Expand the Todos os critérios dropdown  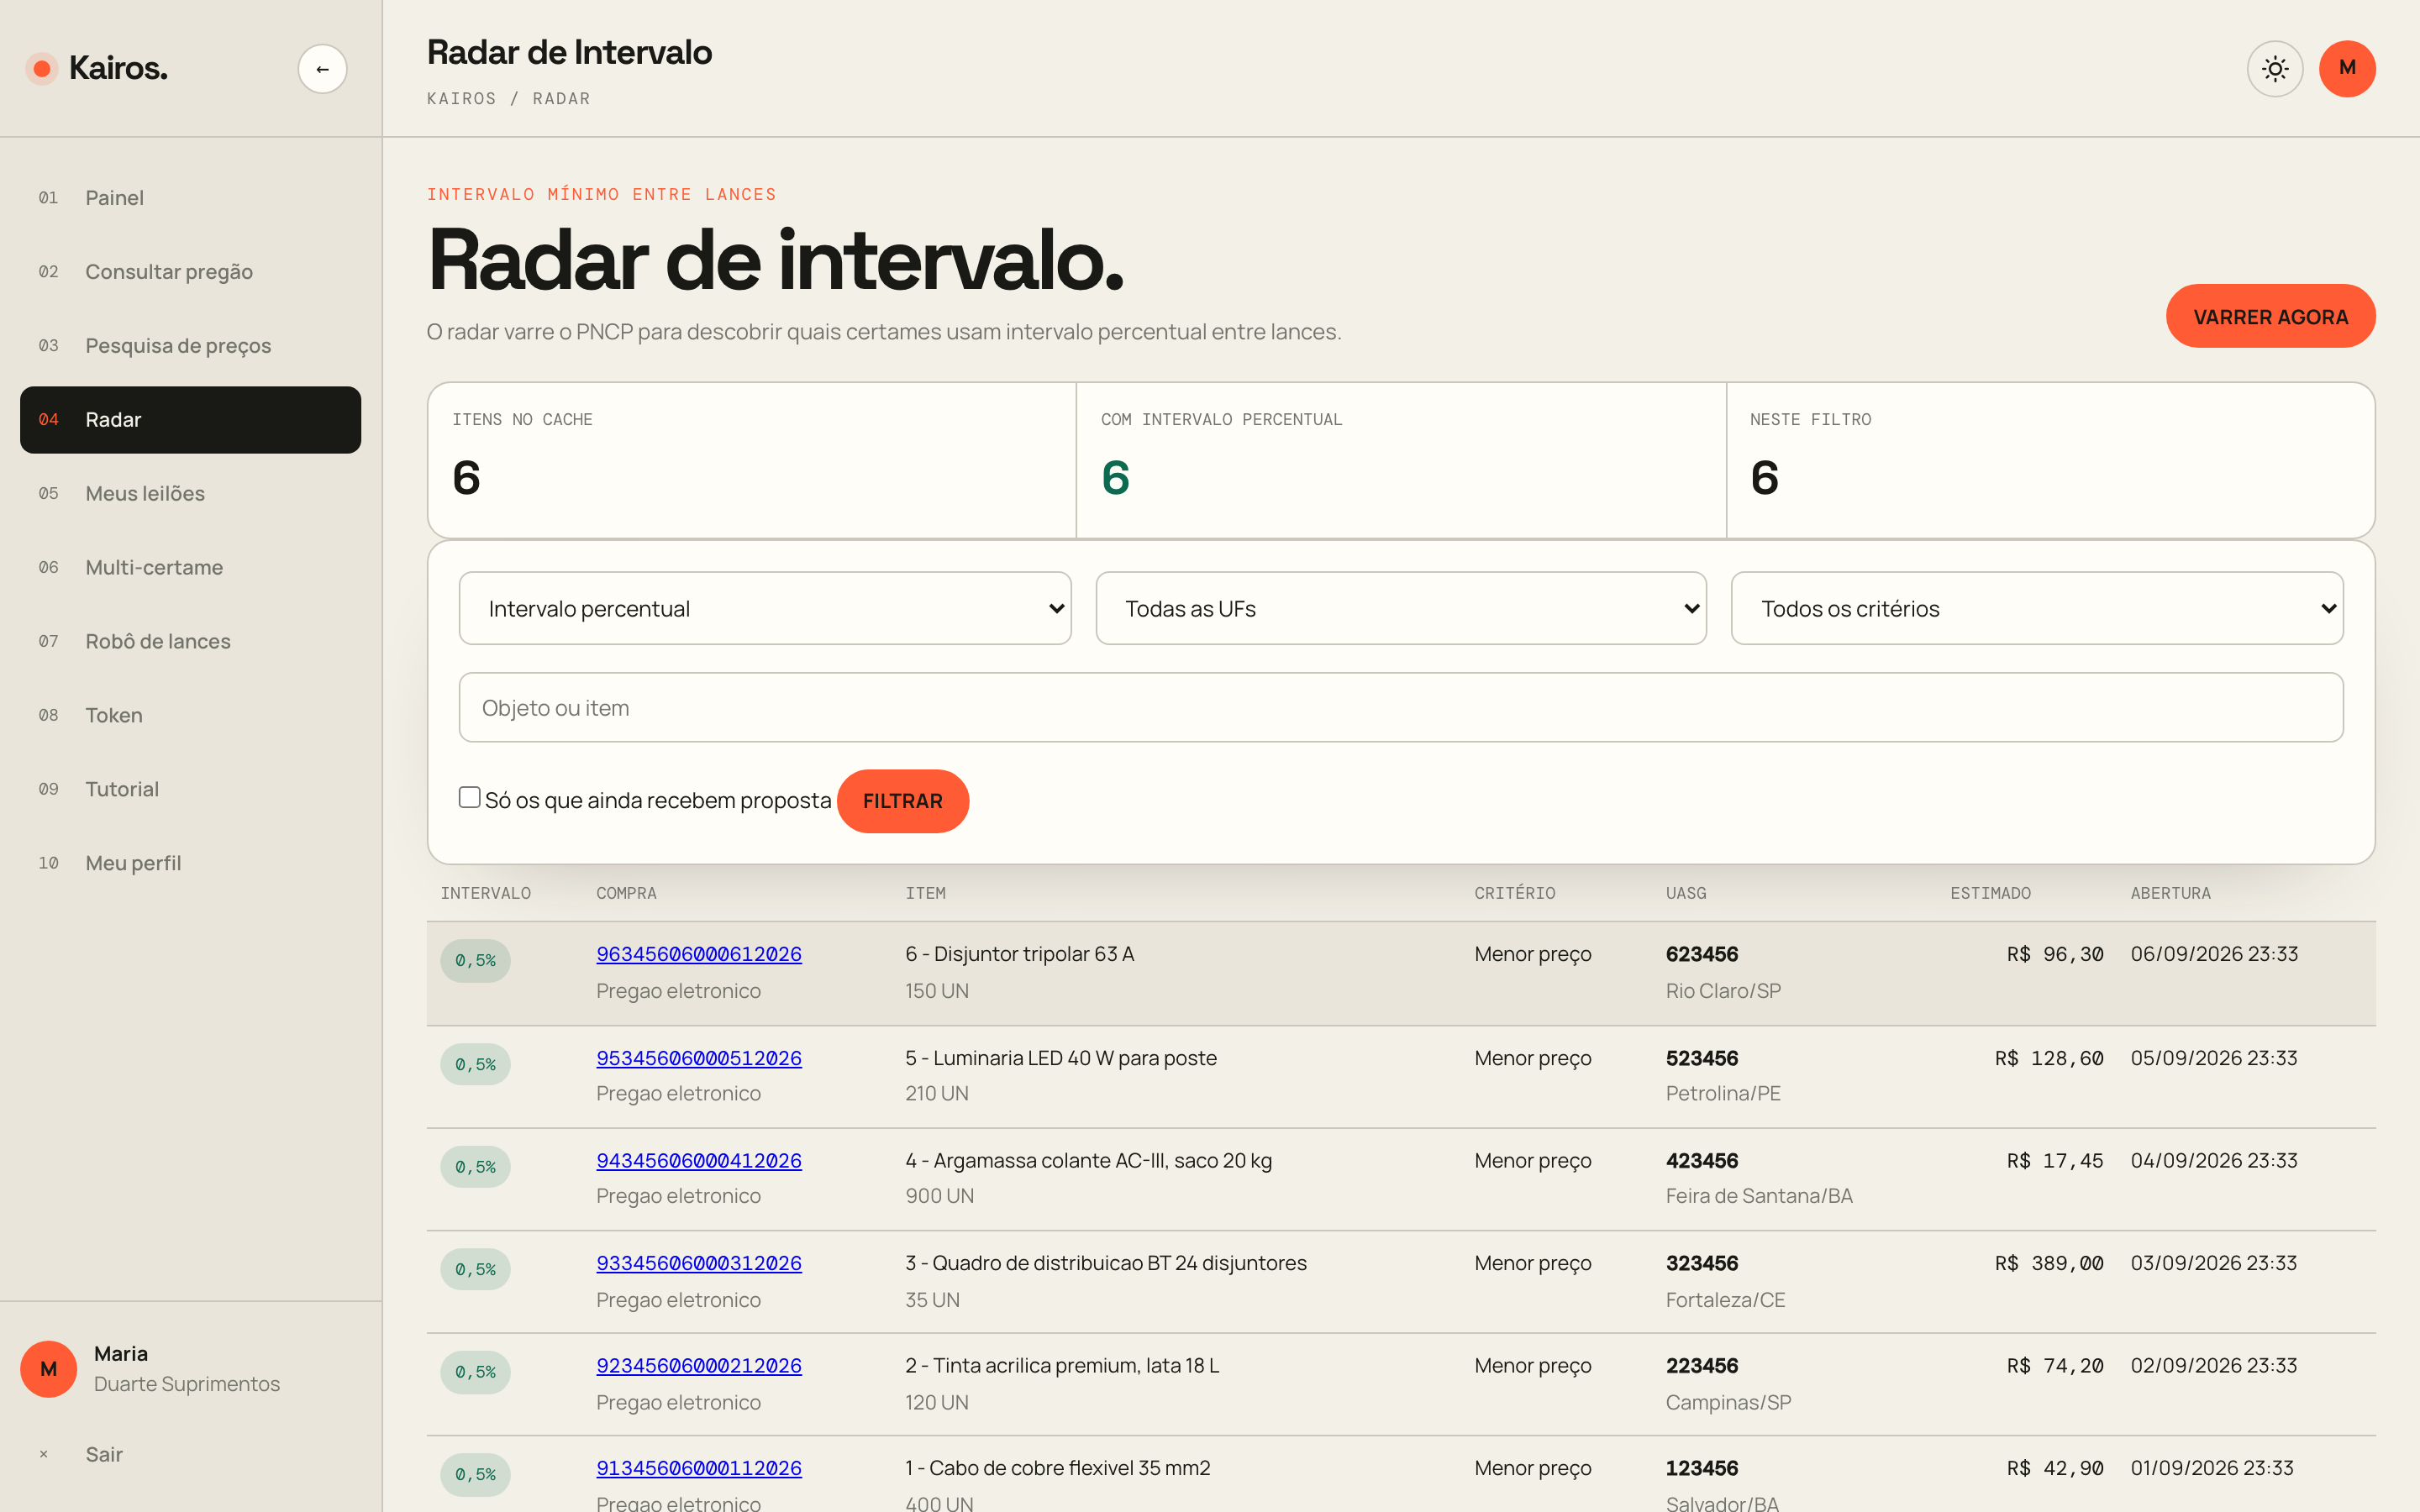[x=2037, y=608]
